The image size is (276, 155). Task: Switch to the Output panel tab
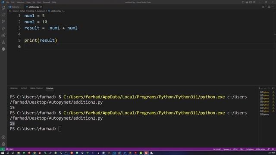(x=24, y=88)
